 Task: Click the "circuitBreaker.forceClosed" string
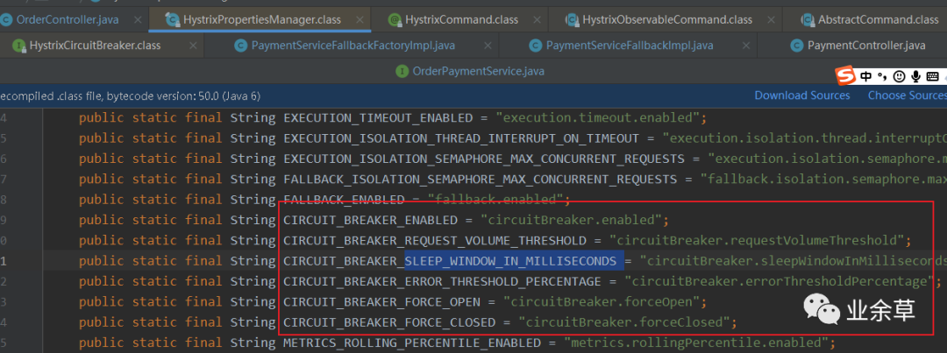tap(624, 323)
